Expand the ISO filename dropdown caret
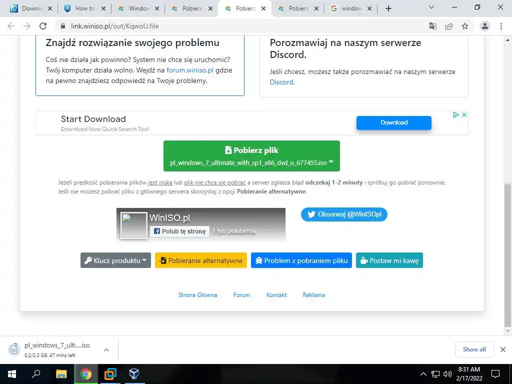The height and width of the screenshot is (384, 512). (x=331, y=162)
